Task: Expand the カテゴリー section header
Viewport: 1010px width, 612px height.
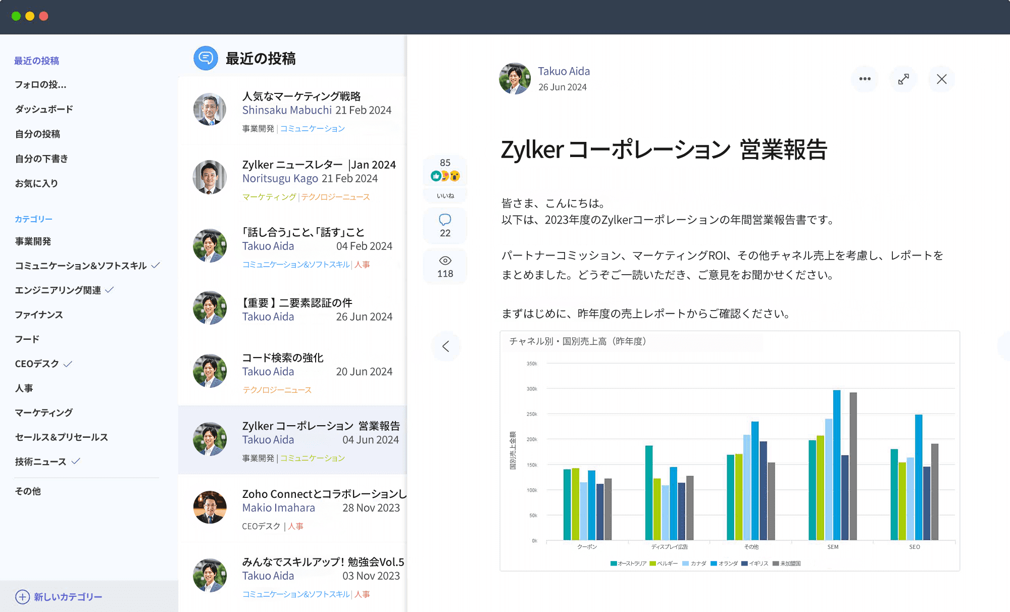Action: pos(33,219)
